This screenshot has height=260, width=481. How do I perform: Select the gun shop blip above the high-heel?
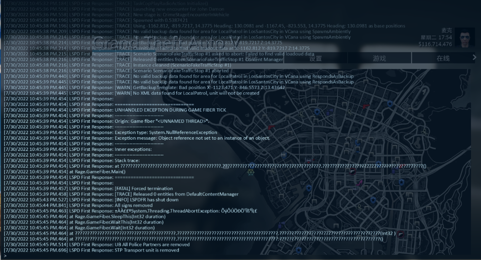(352, 171)
